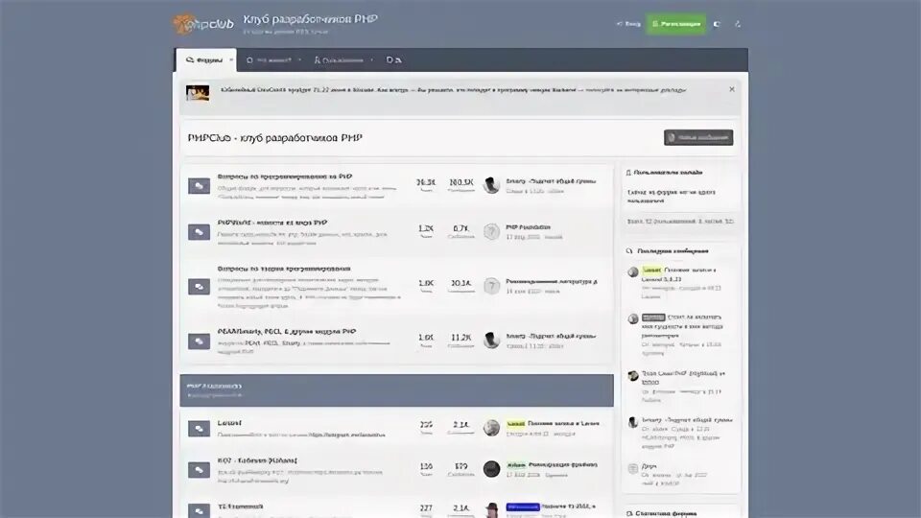Click blue prefix label in Yii Framework row

coord(523,506)
